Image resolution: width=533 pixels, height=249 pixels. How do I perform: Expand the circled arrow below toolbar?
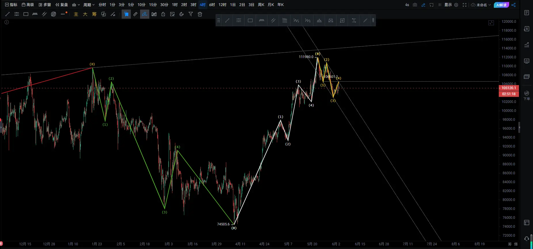coord(7,22)
